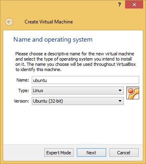Proceed with the Next button
146x164 pixels.
click(x=91, y=153)
